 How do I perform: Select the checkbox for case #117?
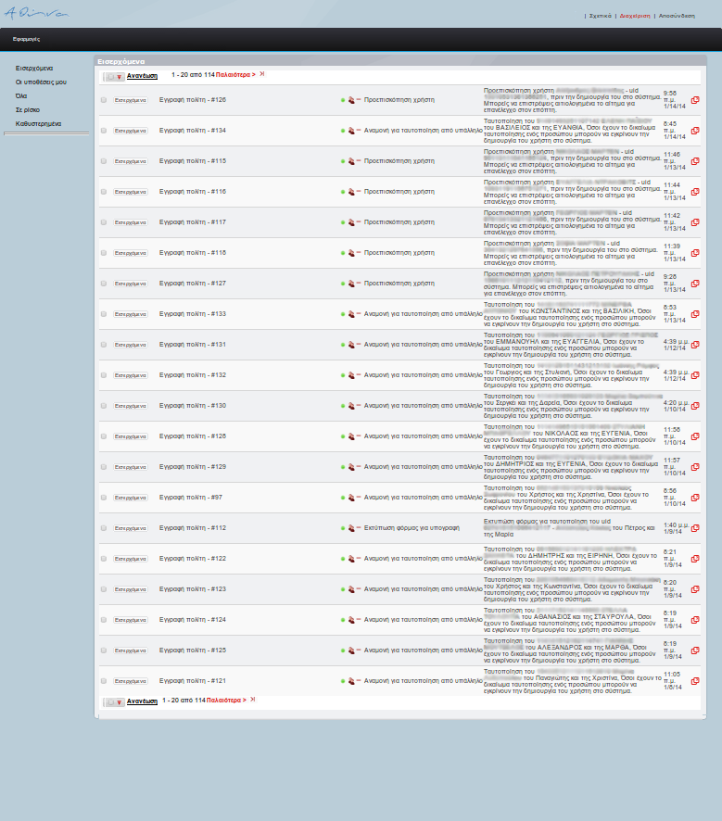coord(104,222)
